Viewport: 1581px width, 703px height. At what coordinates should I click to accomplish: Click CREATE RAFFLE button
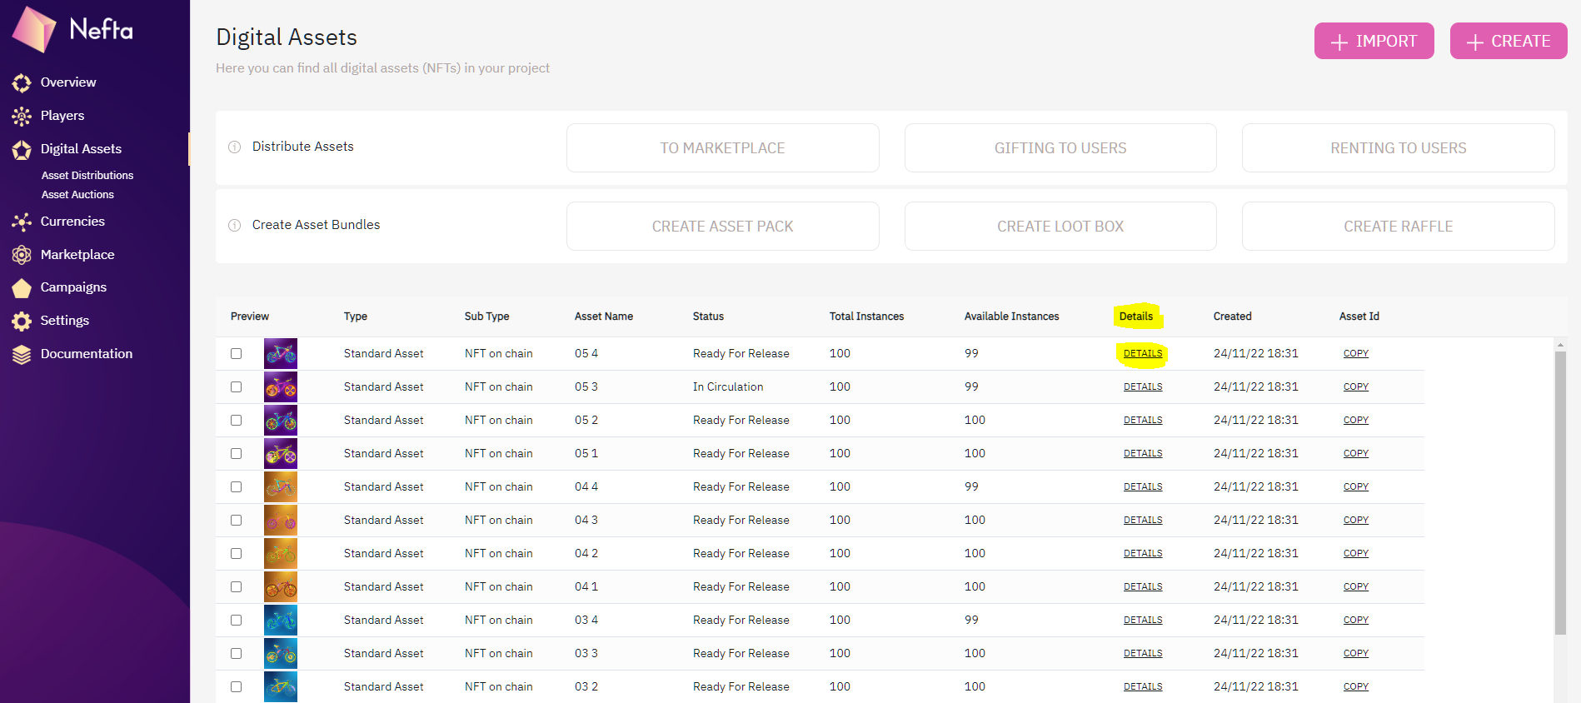[1399, 227]
